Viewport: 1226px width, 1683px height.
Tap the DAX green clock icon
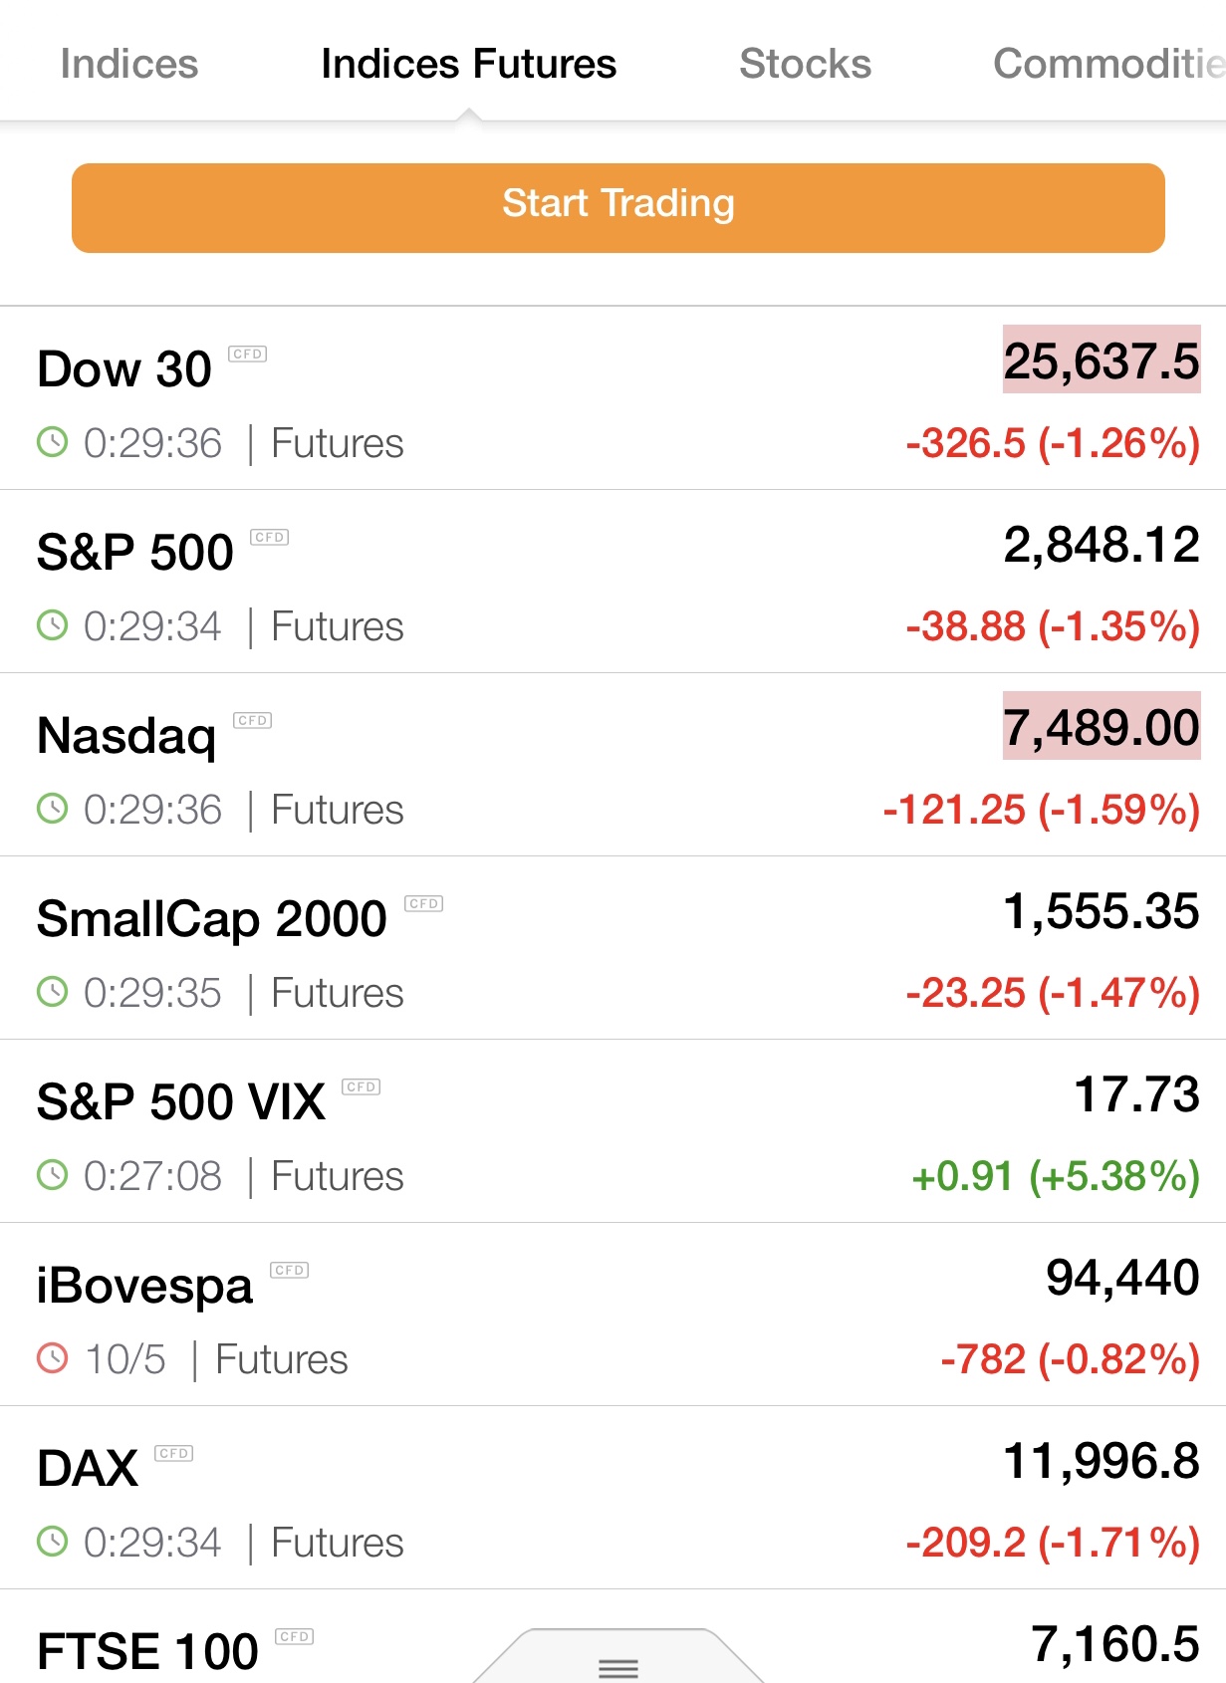(52, 1542)
